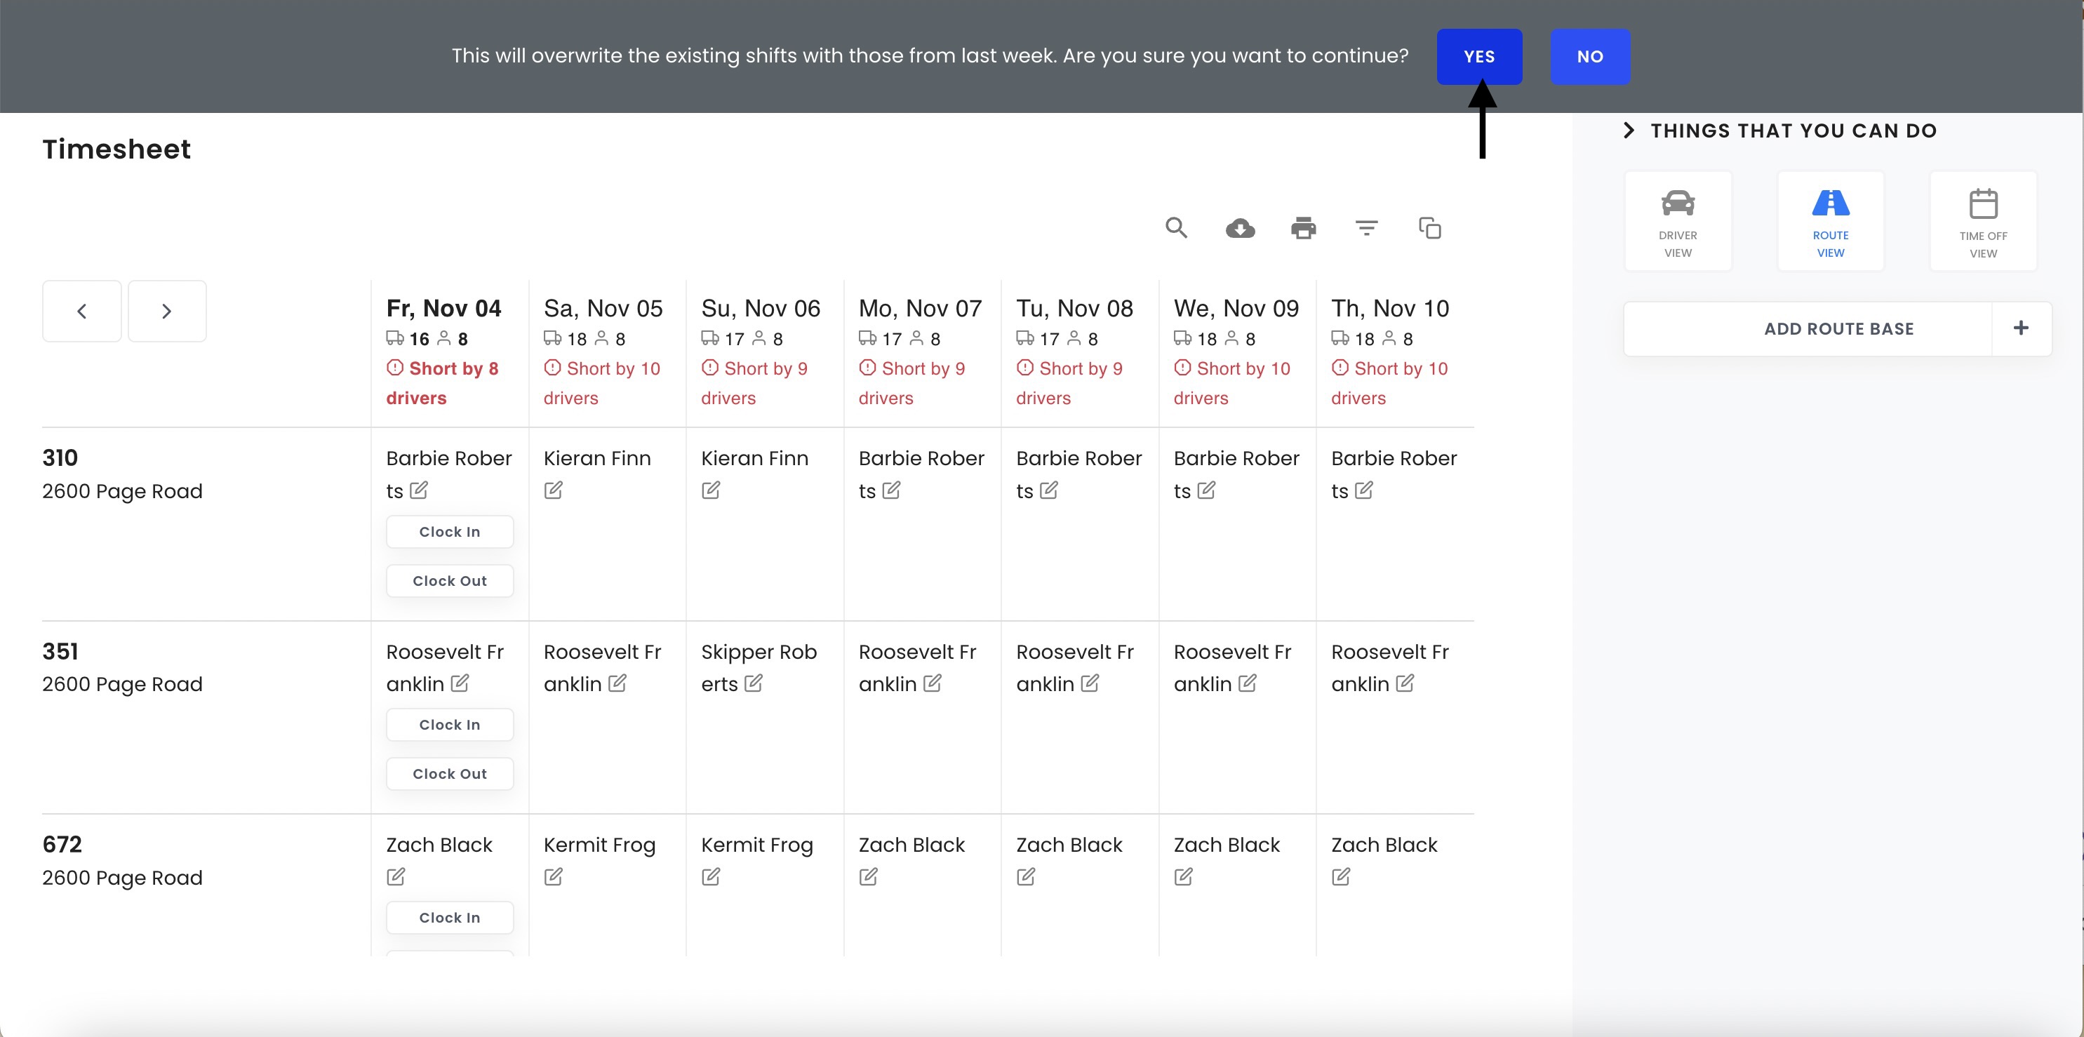This screenshot has width=2084, height=1037.
Task: Edit Skipper Roberts shift on Su, Nov 06
Action: 753,683
